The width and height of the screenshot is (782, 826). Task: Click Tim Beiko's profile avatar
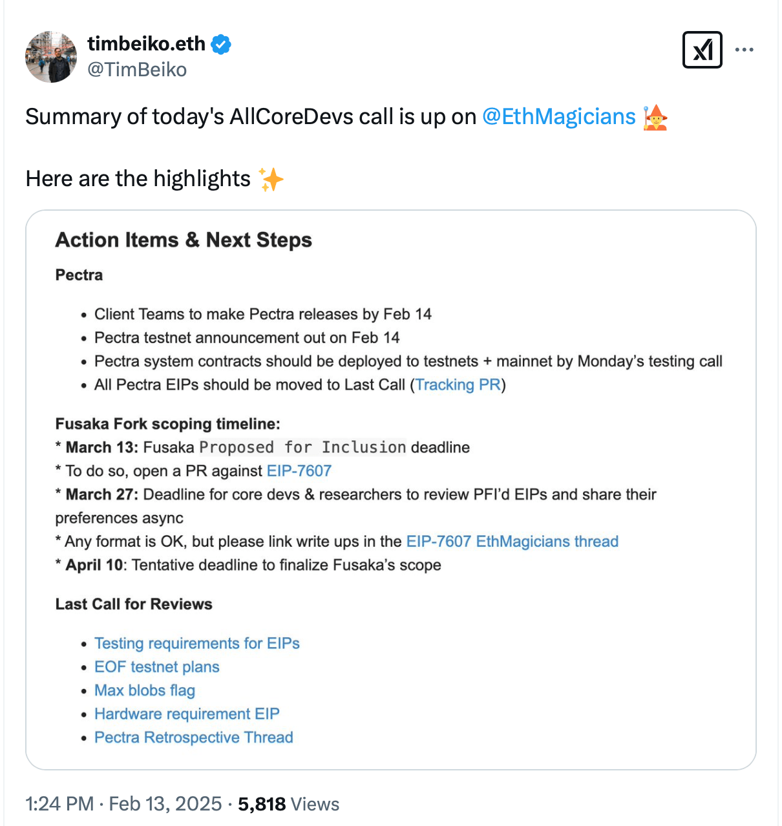[x=51, y=57]
